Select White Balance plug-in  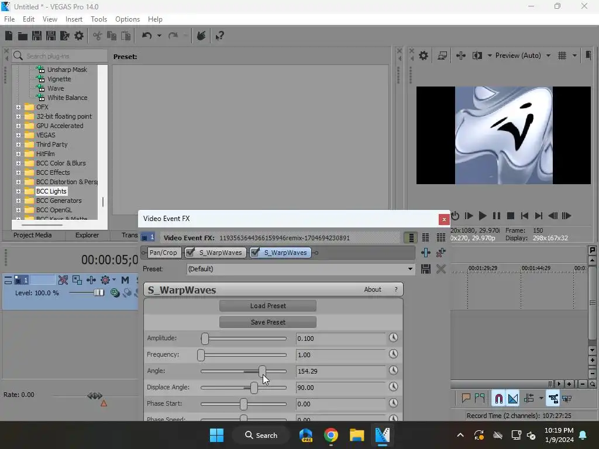[x=67, y=98]
